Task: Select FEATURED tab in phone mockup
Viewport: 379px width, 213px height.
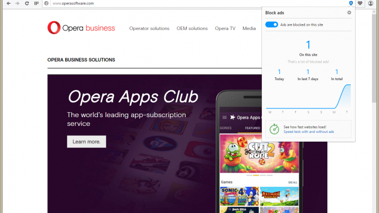Action: pyautogui.click(x=252, y=128)
